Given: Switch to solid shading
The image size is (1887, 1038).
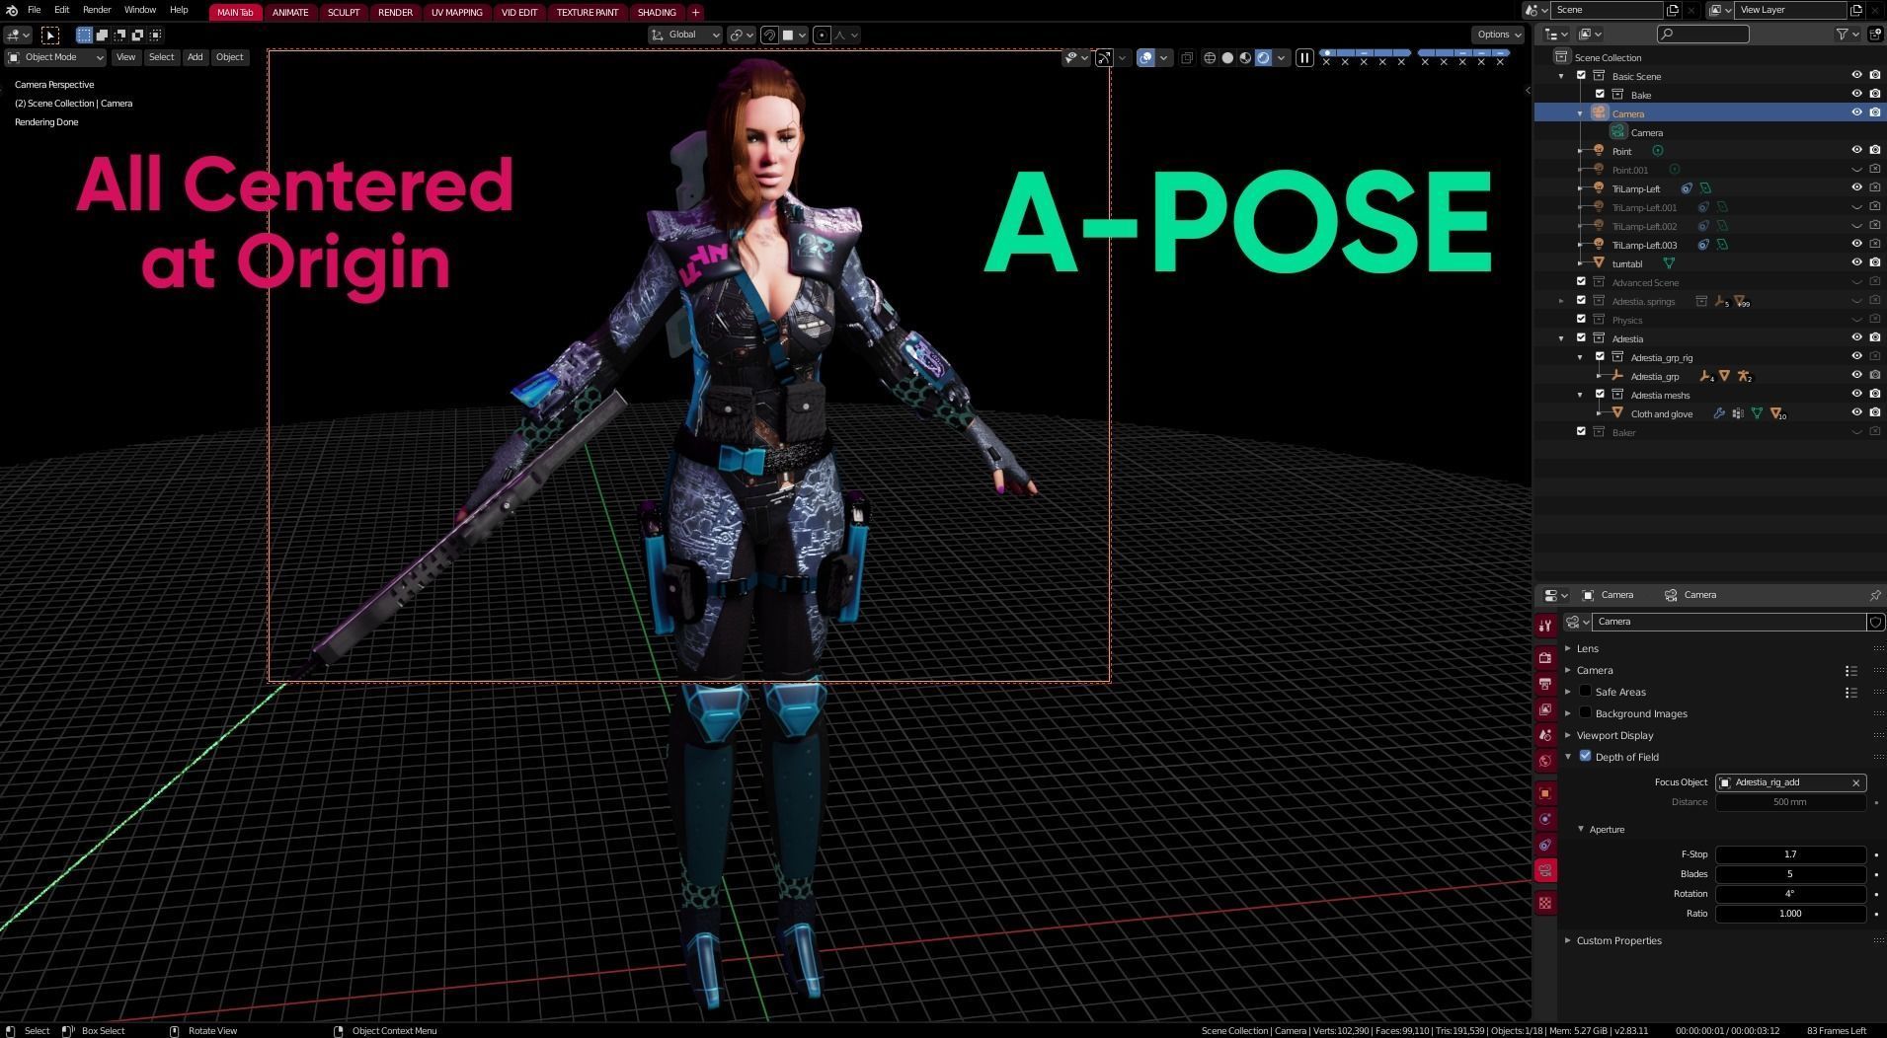Looking at the screenshot, I should 1227,57.
